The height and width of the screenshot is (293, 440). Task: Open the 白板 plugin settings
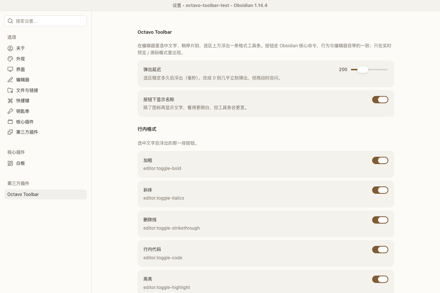point(45,163)
